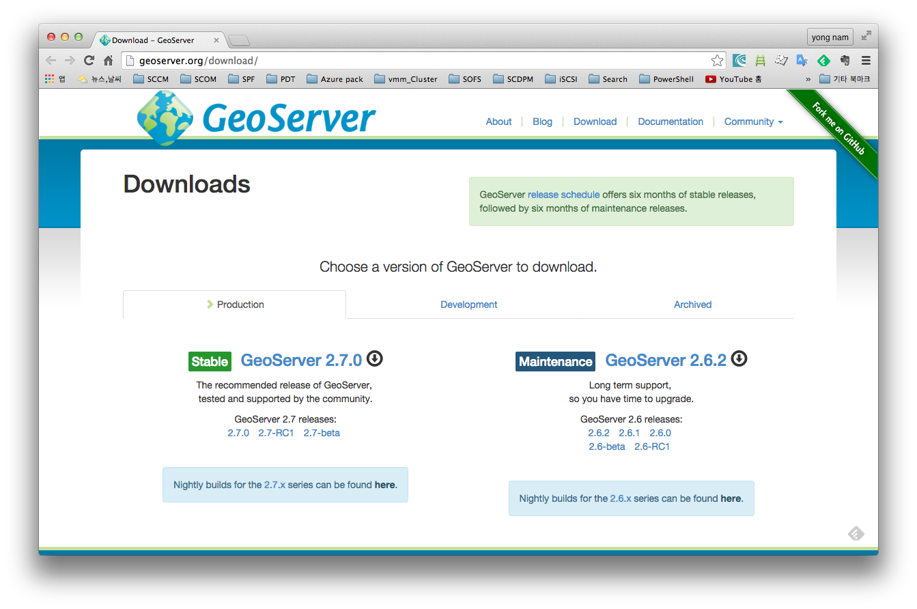Open Documentation in site navigation
The image size is (917, 609).
pos(671,122)
